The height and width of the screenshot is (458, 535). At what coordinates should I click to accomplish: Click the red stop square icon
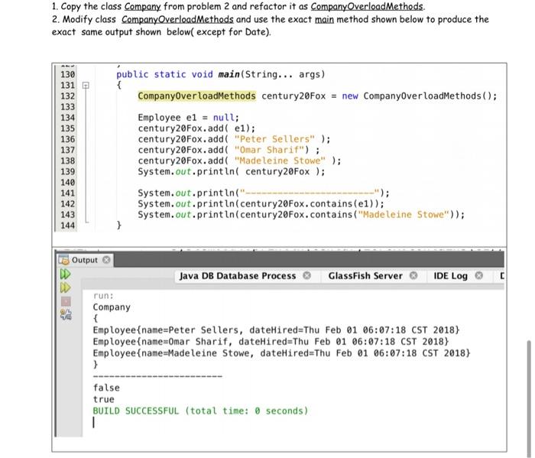coord(66,301)
